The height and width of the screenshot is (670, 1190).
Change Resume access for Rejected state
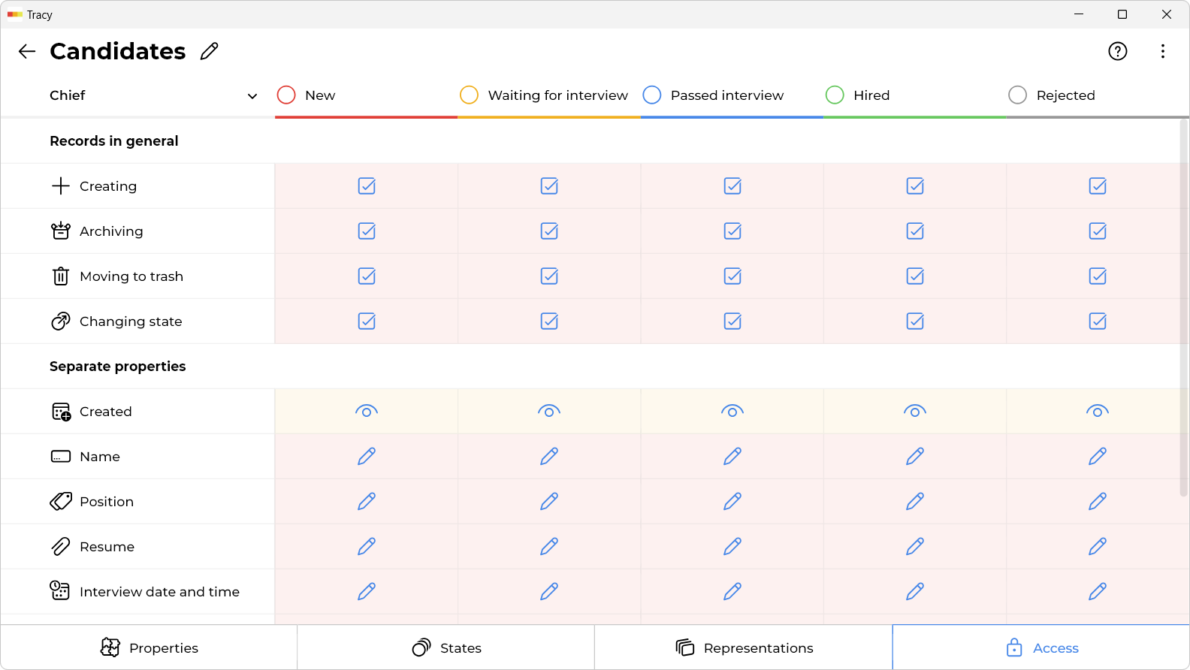1098,547
